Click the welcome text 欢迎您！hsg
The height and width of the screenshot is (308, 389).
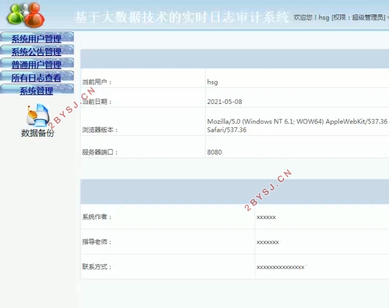[x=311, y=17]
